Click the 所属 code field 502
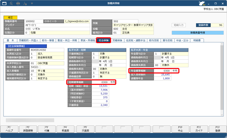Viewport: 227px width, 138px height. tap(125, 21)
